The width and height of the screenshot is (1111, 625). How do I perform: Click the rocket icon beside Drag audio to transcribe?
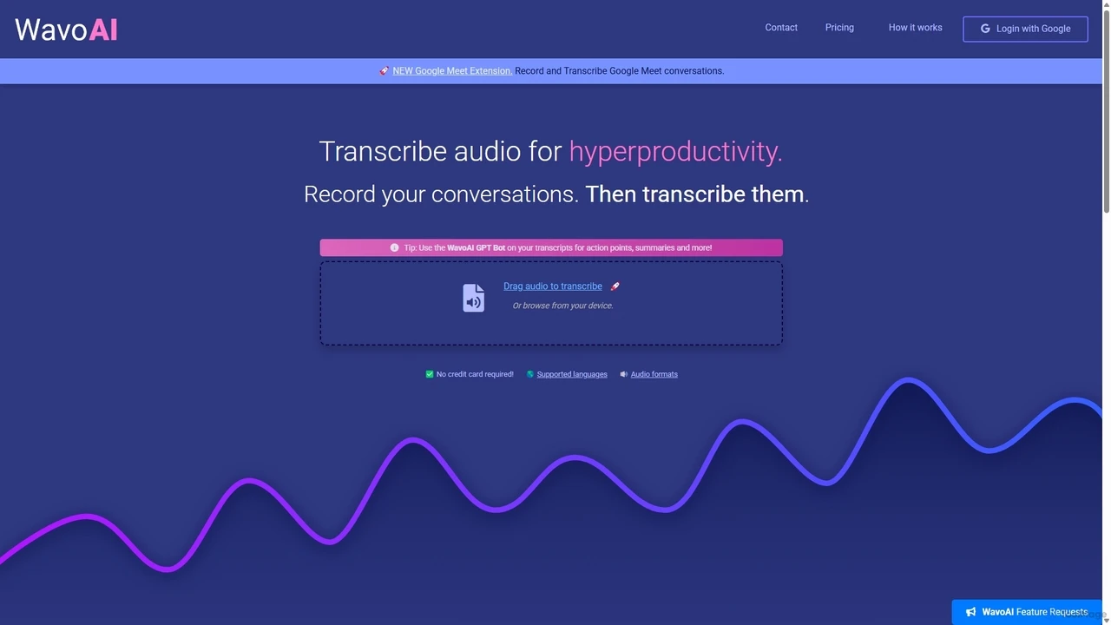[x=615, y=286]
